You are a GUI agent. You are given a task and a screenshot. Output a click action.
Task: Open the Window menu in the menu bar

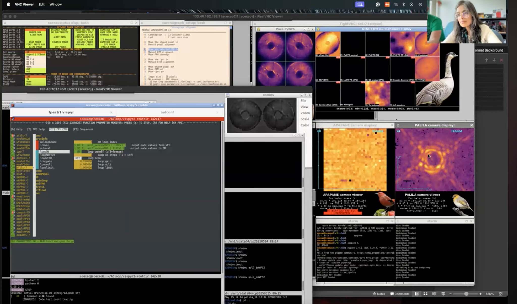56,4
